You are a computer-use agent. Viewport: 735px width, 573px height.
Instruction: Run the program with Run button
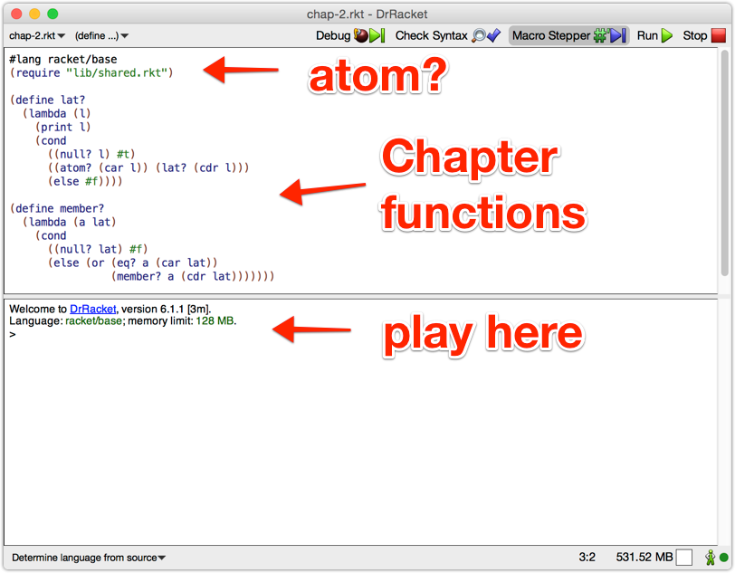pyautogui.click(x=654, y=35)
